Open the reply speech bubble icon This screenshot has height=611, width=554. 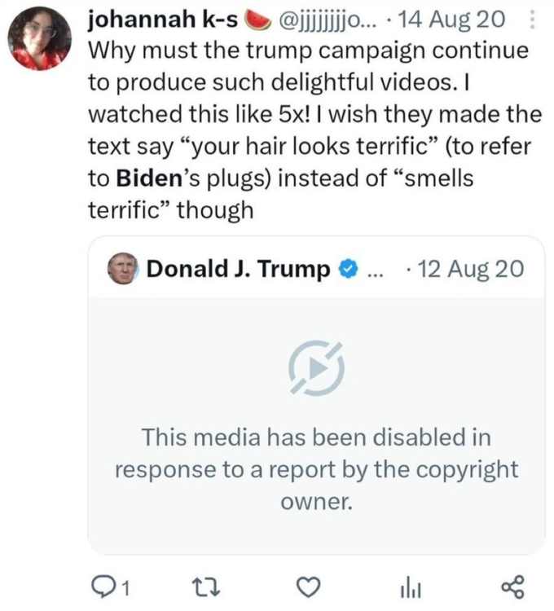point(105,586)
